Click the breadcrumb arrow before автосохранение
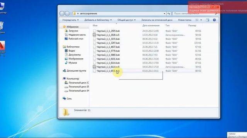 [78, 14]
